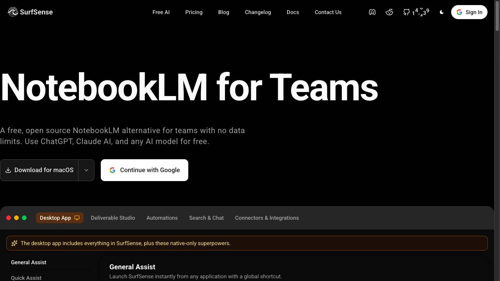The width and height of the screenshot is (500, 281).
Task: Open the Search & Chat tab
Action: 206,218
